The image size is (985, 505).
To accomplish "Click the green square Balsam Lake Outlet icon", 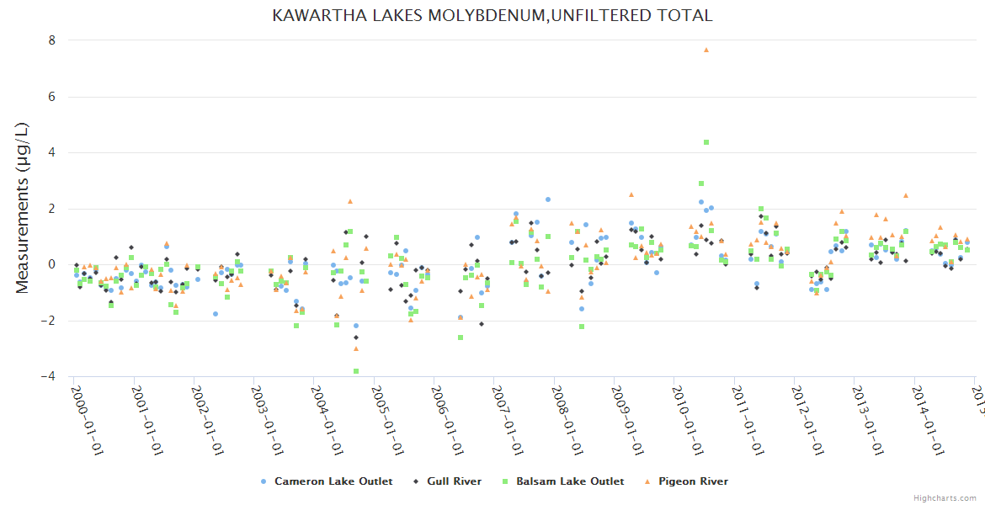I will click(505, 481).
